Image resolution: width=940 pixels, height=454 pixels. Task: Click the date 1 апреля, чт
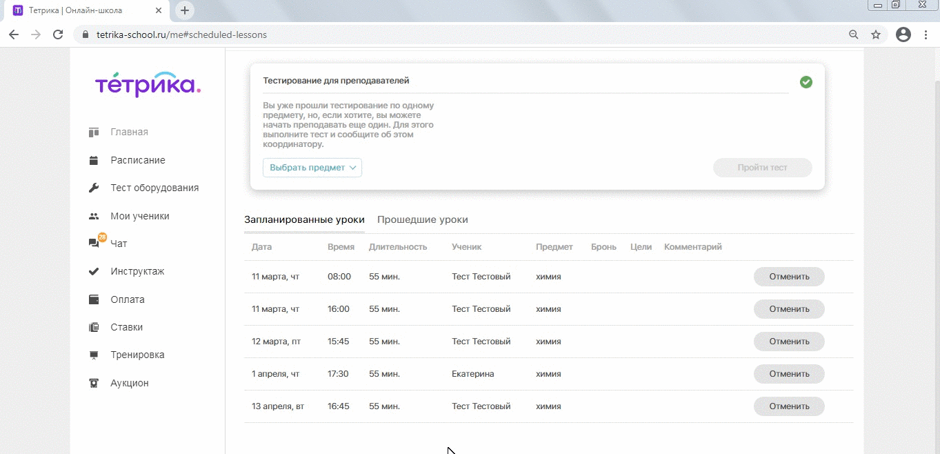[275, 374]
